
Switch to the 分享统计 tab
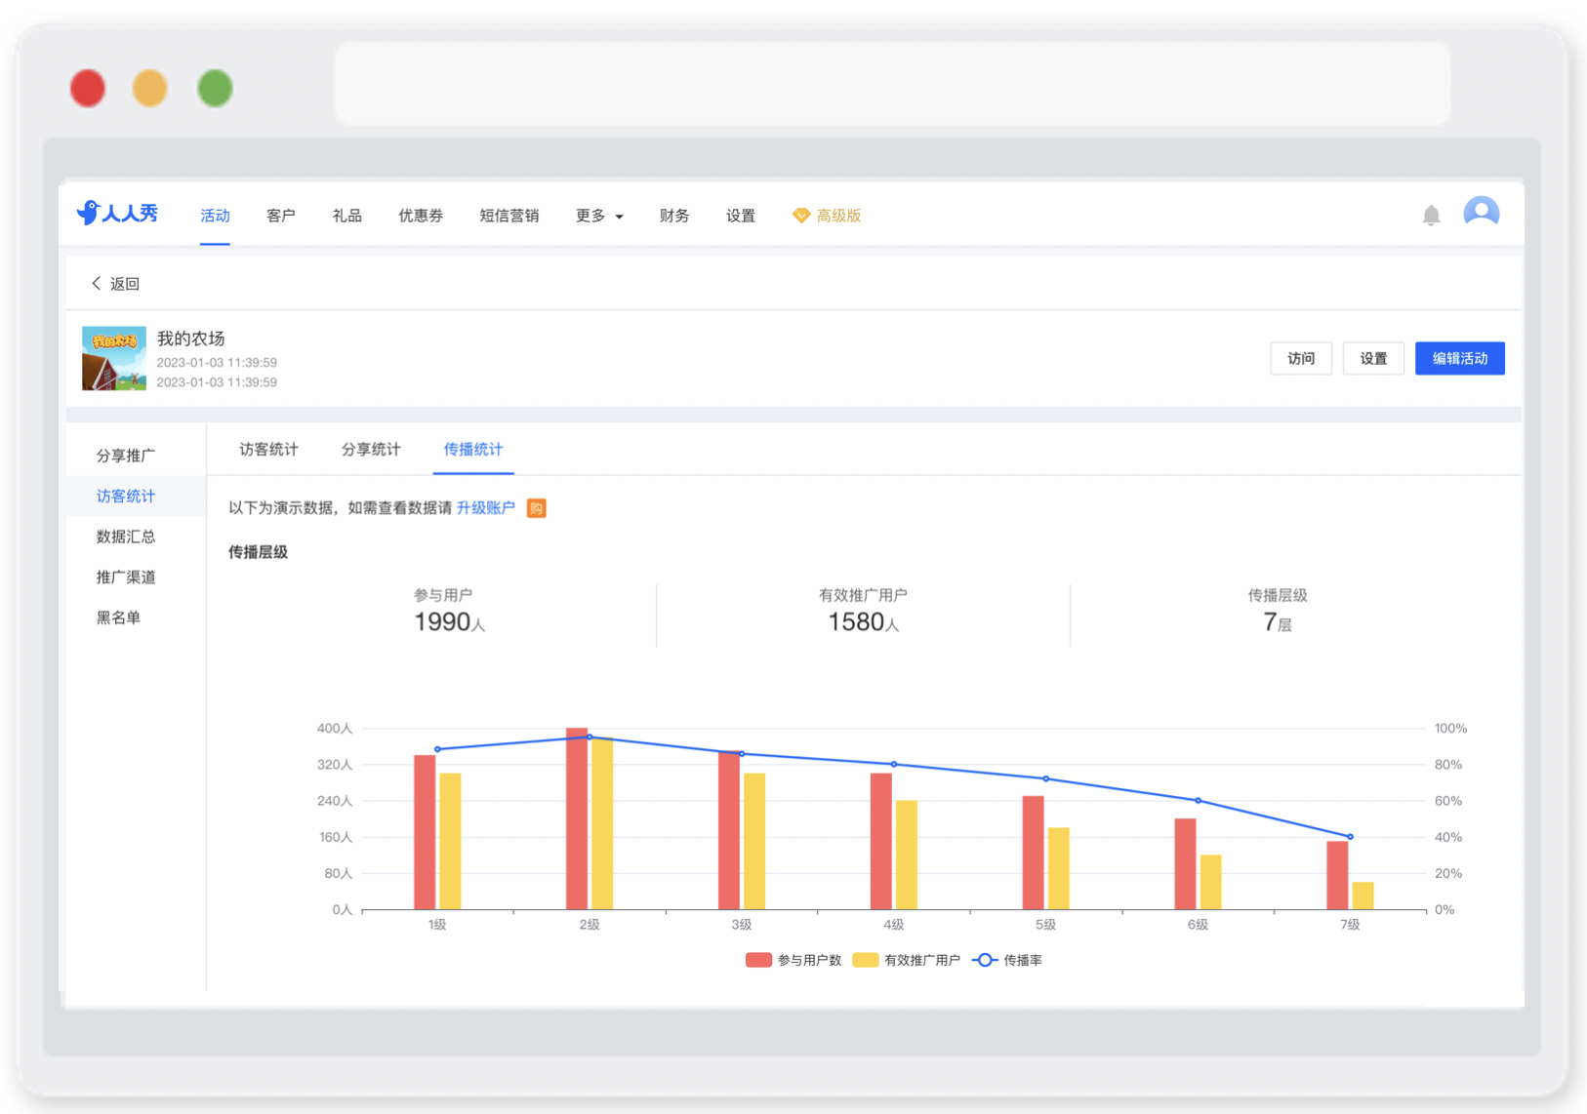(371, 450)
